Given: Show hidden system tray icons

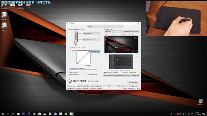Looking at the screenshot, I should pyautogui.click(x=175, y=114).
